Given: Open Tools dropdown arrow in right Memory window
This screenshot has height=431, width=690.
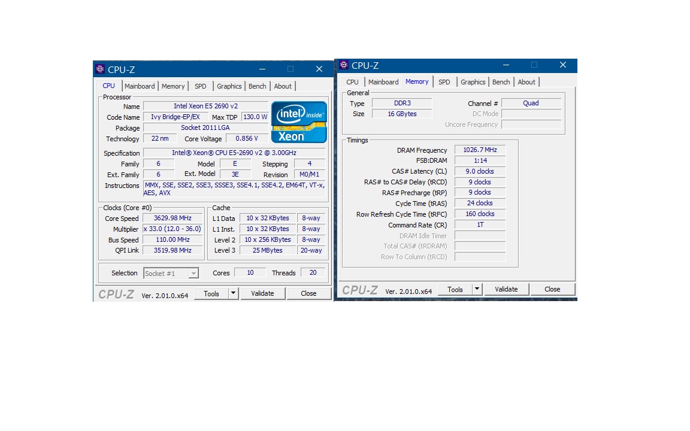Looking at the screenshot, I should point(477,289).
